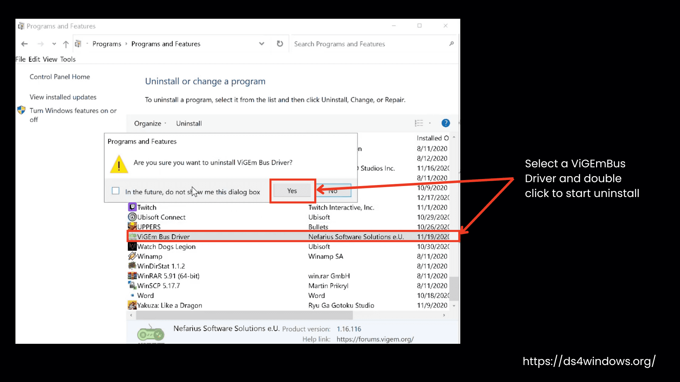Click the horizontal scrollbar thumb

(x=245, y=315)
